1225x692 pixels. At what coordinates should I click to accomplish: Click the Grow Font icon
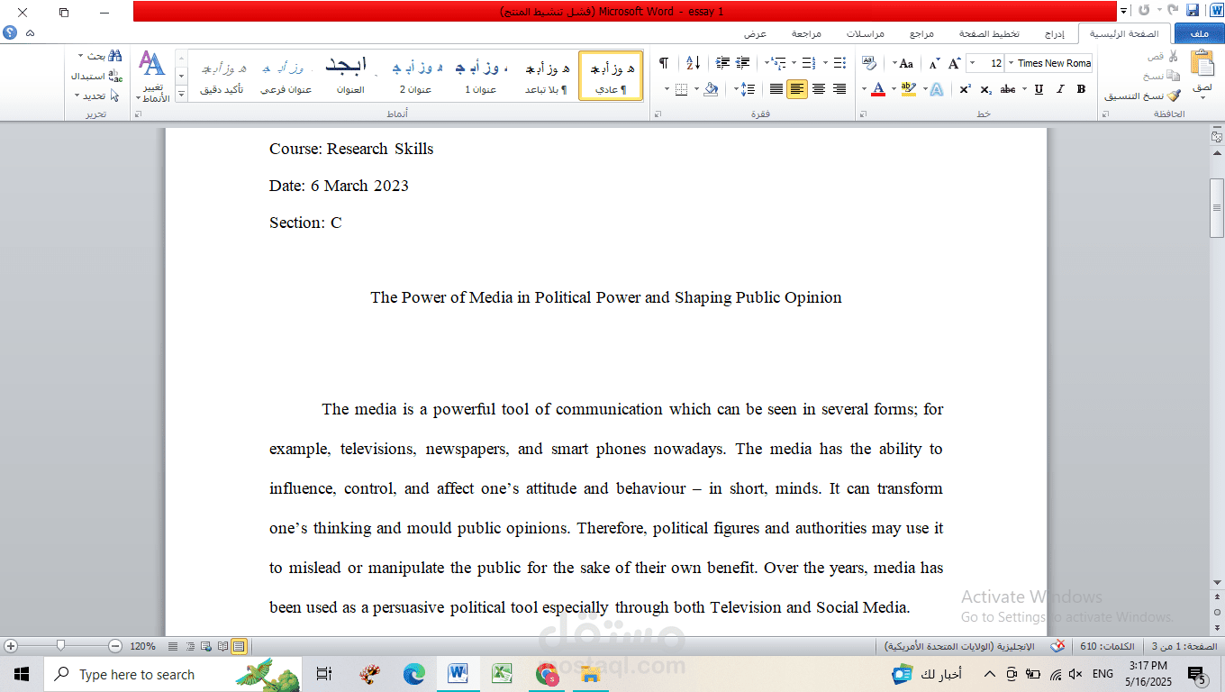(x=955, y=63)
